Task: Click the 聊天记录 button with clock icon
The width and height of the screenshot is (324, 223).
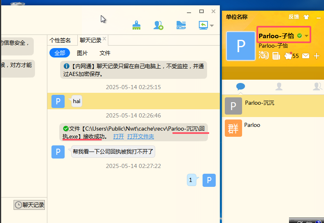Action: click(x=29, y=205)
